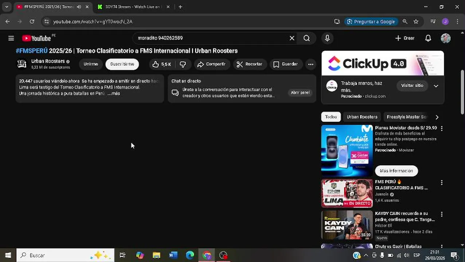Go back in browser history

click(x=8, y=21)
